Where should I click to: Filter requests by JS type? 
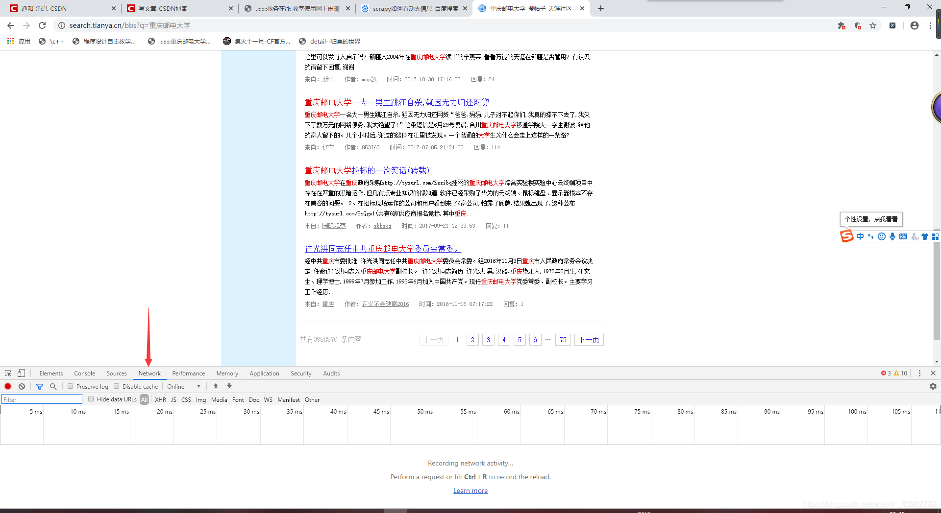tap(173, 399)
